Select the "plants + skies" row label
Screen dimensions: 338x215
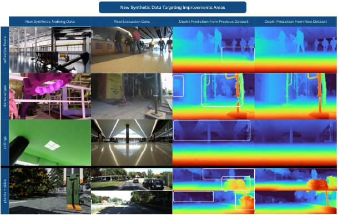pyautogui.click(x=5, y=191)
